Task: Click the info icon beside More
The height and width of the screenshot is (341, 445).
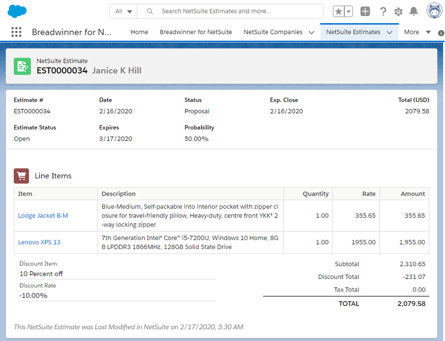Action: (441, 33)
